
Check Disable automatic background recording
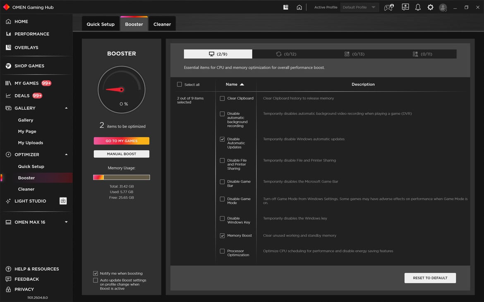222,114
